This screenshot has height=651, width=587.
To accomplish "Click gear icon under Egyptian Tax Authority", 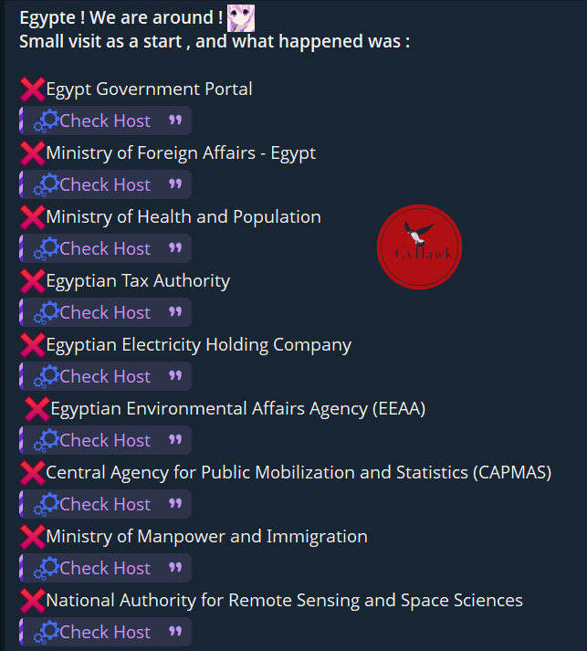I will point(47,312).
